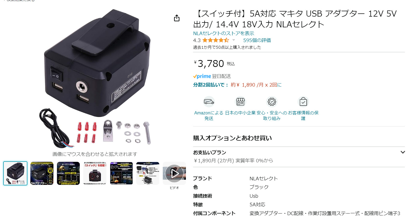Click the customer information protection bag icon
Image resolution: width=411 pixels, height=217 pixels.
coord(303,102)
